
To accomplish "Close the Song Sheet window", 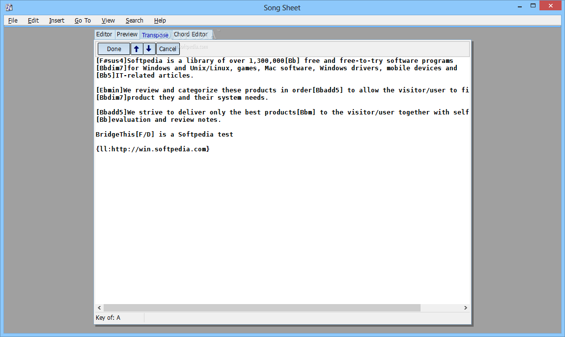I will click(x=551, y=5).
